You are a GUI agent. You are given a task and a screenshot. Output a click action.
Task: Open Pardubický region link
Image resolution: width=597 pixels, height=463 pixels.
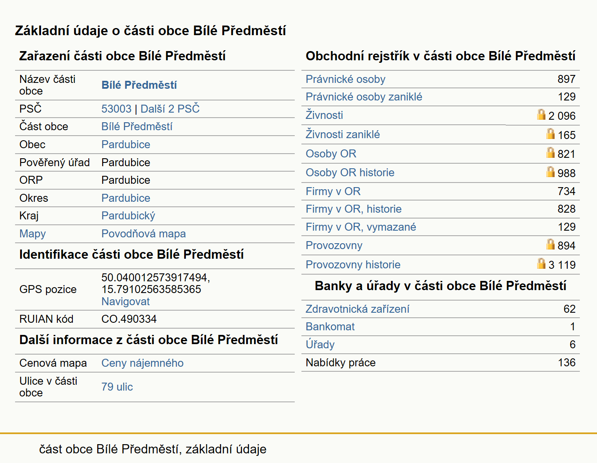pos(128,216)
